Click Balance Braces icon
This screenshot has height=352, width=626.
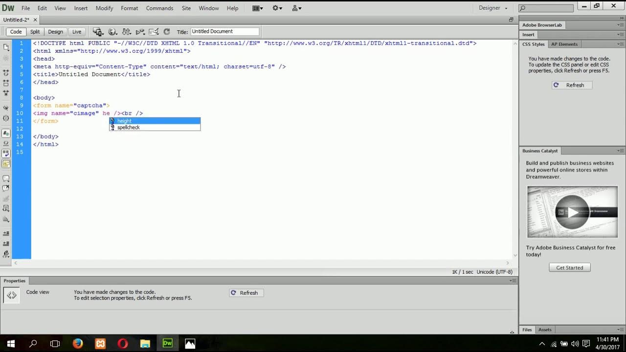(x=6, y=118)
